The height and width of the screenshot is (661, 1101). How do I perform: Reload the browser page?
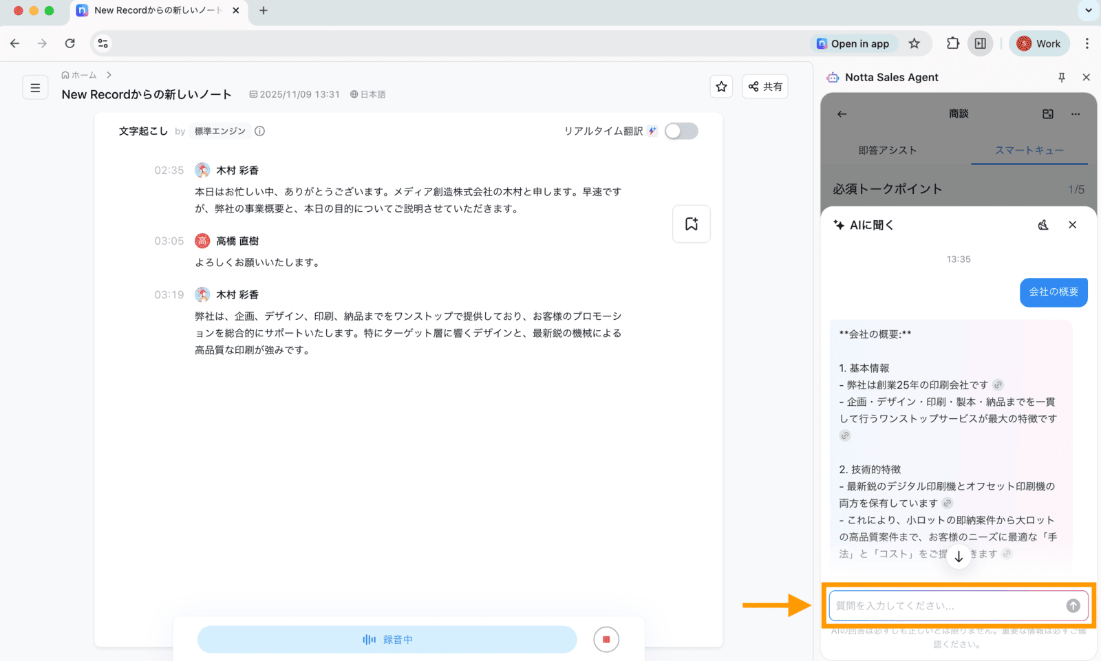pos(70,43)
